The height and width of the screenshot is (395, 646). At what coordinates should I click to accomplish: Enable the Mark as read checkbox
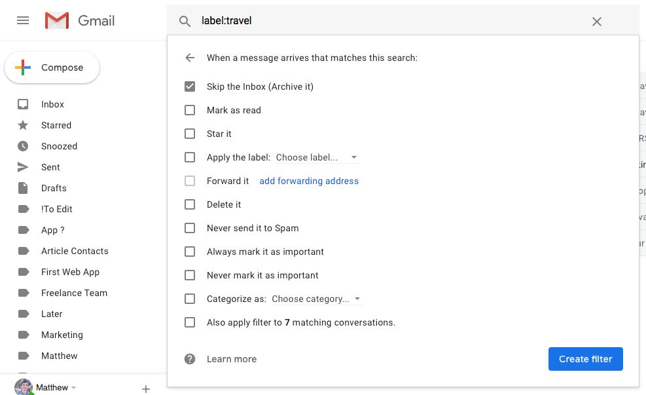[x=190, y=110]
